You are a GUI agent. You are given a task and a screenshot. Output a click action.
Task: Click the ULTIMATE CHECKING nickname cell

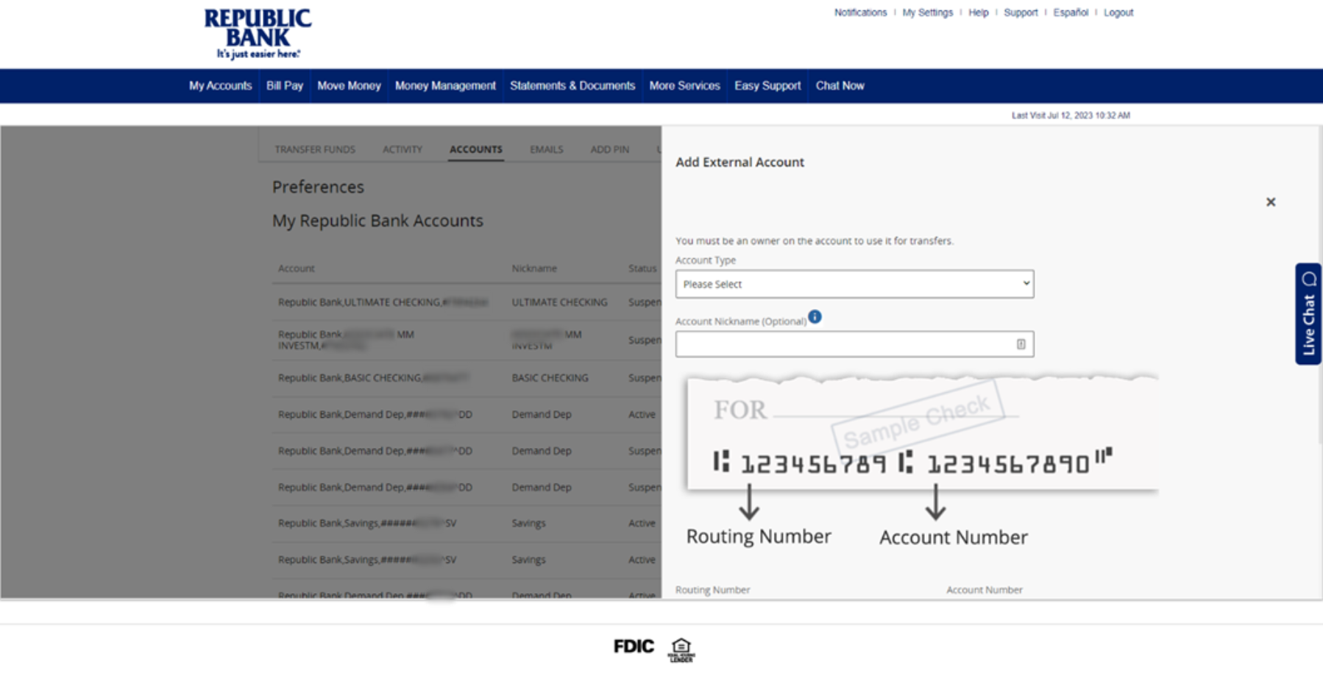(x=559, y=302)
